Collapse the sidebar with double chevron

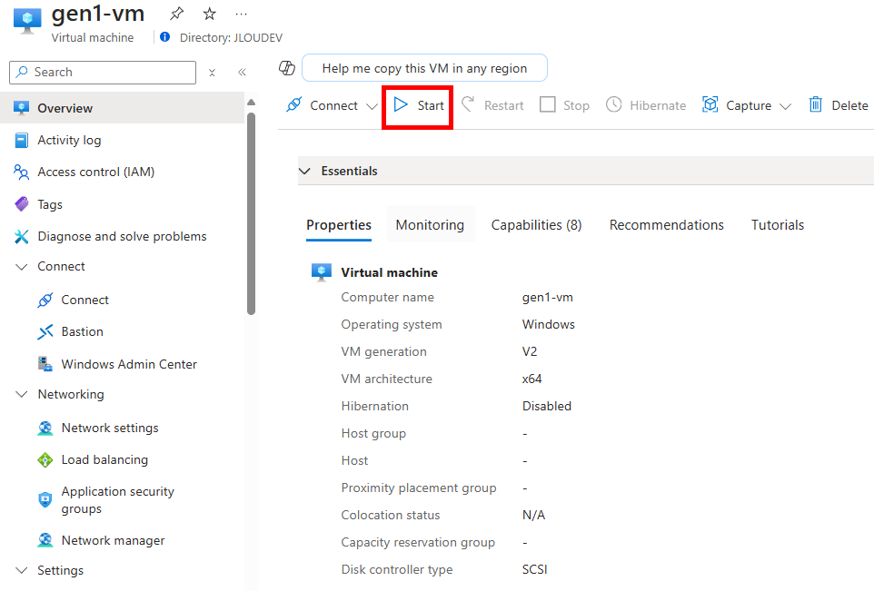tap(242, 73)
